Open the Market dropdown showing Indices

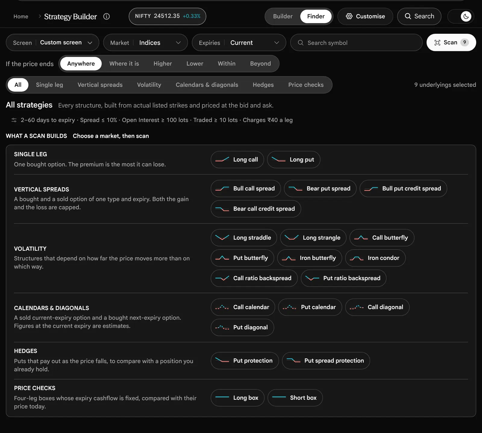[146, 42]
